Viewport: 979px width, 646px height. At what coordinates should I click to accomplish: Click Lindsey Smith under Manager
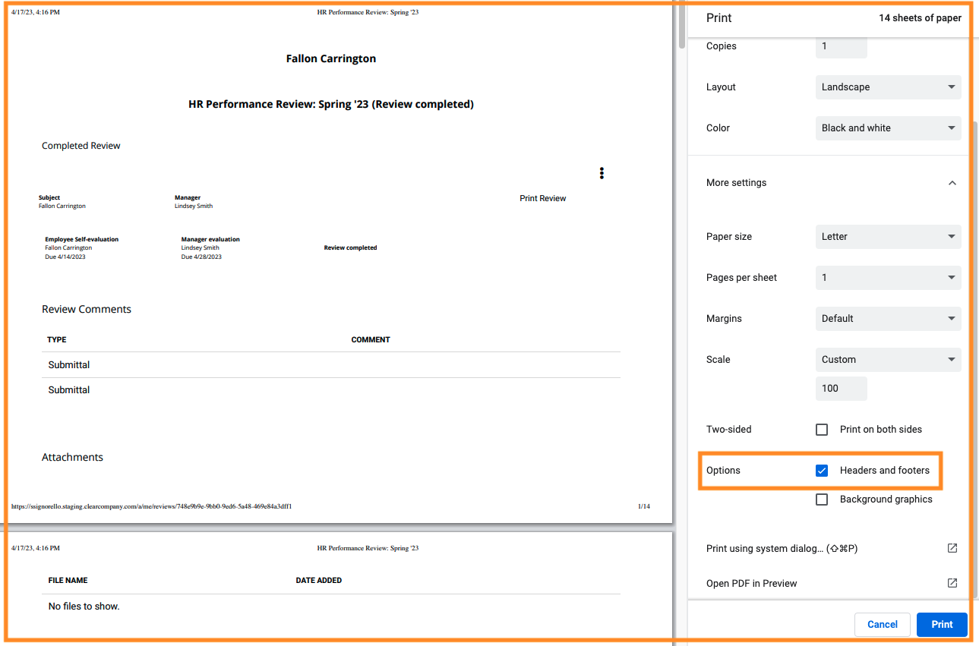[x=194, y=206]
